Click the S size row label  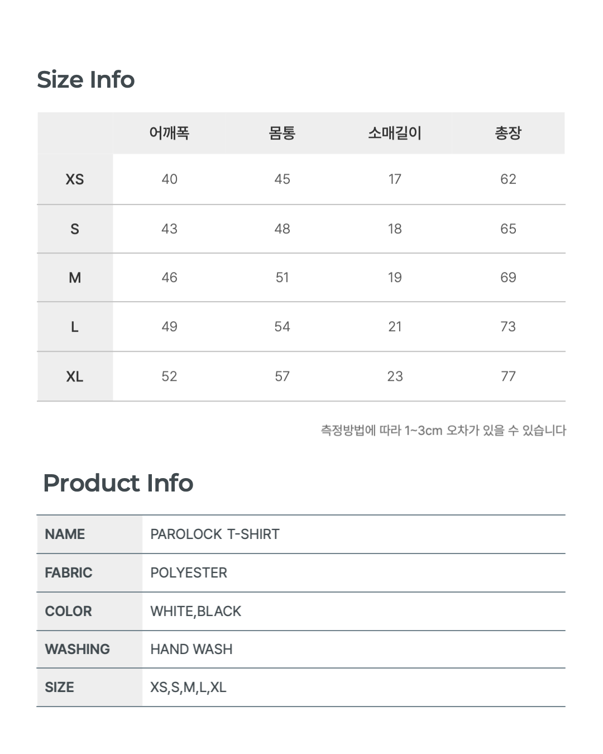tap(75, 229)
